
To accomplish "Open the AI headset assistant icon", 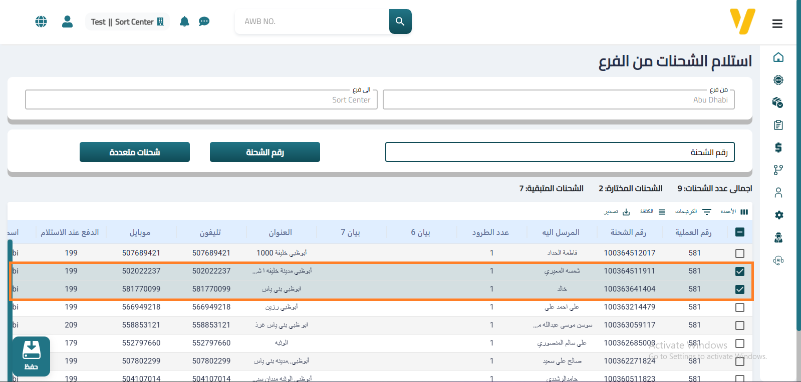I will pos(778,260).
